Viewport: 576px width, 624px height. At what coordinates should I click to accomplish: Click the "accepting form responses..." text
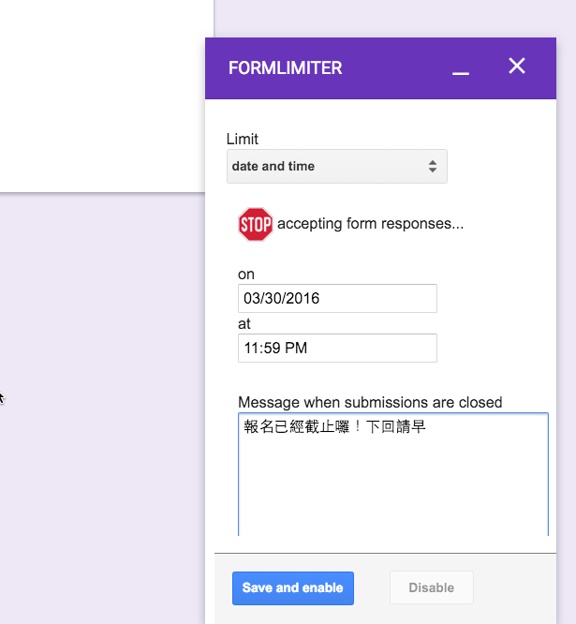pos(370,225)
